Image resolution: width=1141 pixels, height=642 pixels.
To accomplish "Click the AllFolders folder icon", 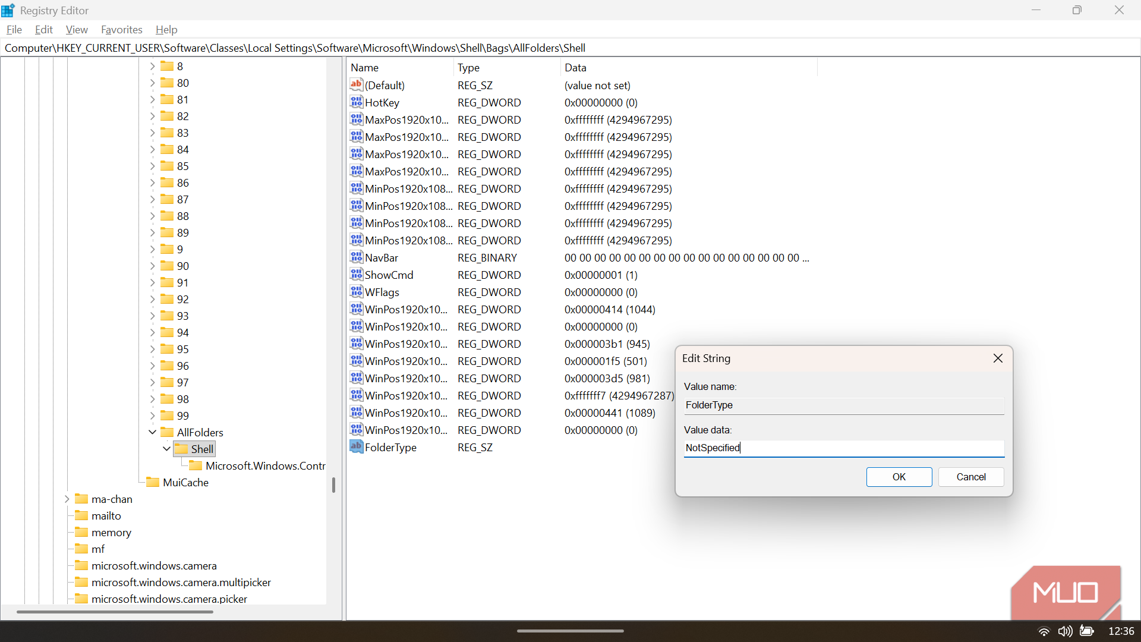I will point(167,432).
